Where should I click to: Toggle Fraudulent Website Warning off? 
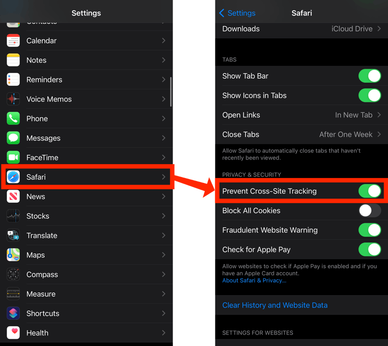point(369,230)
